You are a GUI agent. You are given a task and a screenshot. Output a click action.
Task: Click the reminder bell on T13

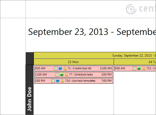(144, 68)
